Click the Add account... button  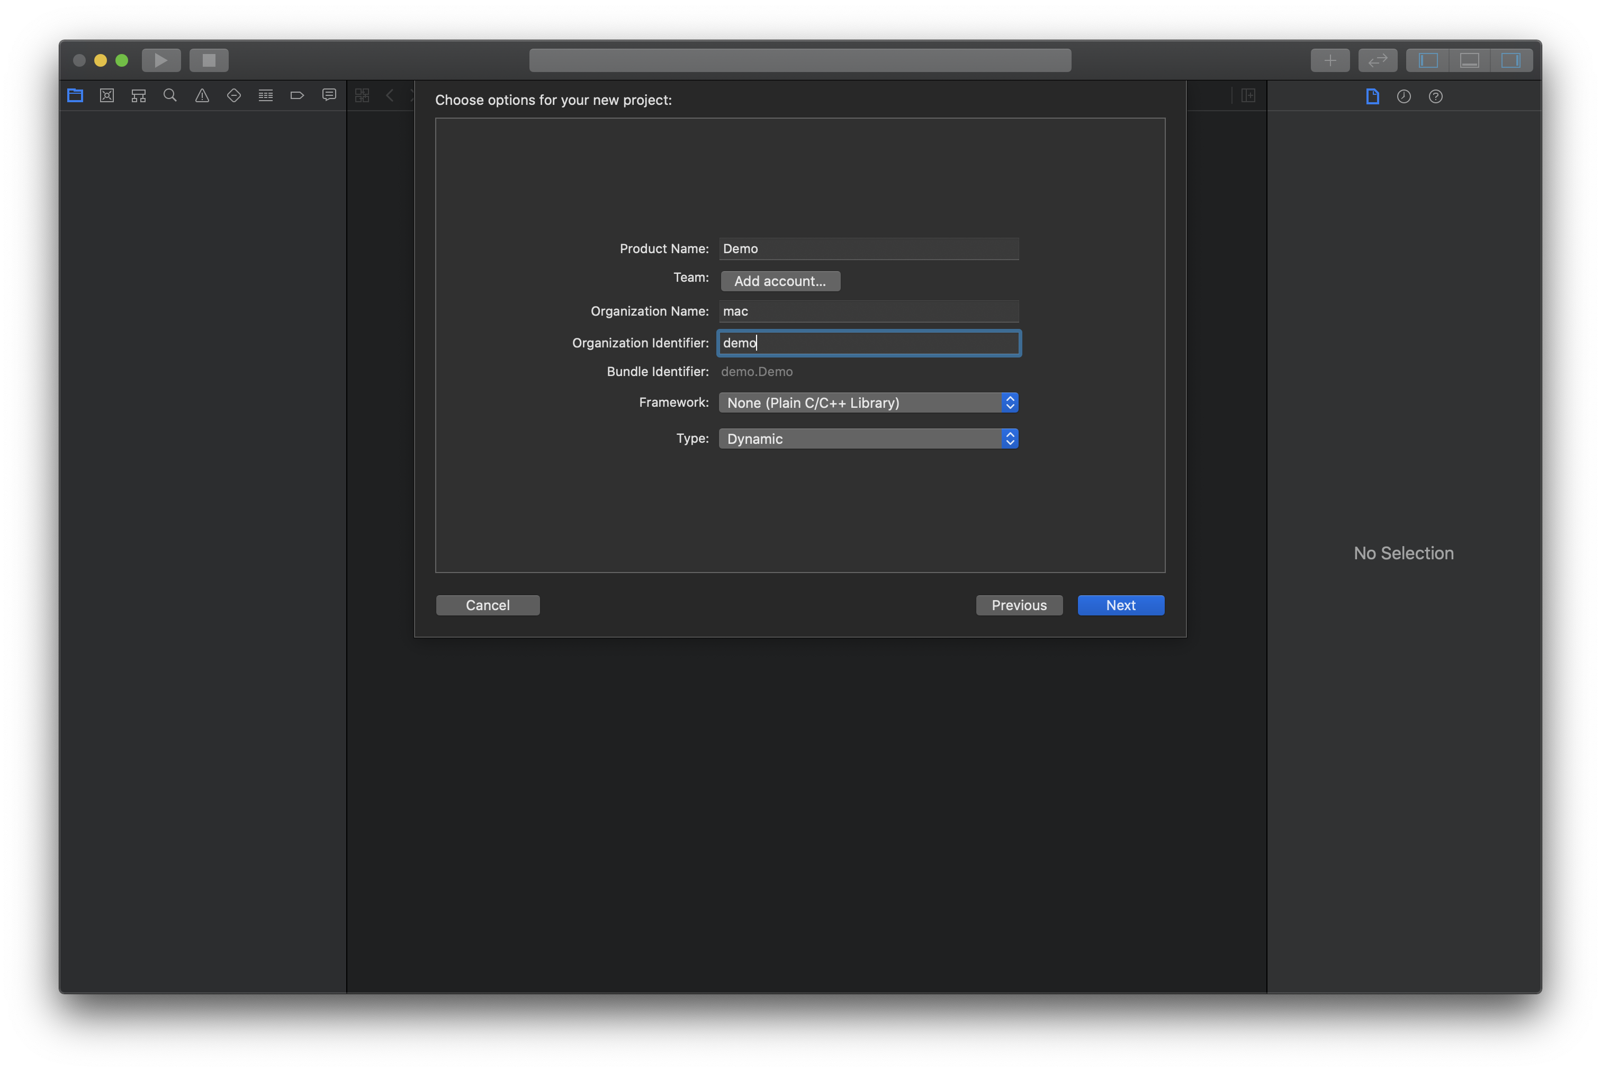[x=780, y=281]
